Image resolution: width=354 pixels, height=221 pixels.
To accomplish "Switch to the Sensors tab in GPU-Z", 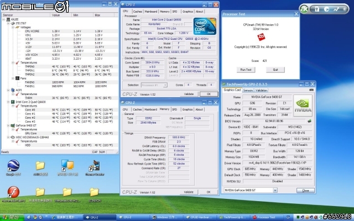I will [x=248, y=90].
